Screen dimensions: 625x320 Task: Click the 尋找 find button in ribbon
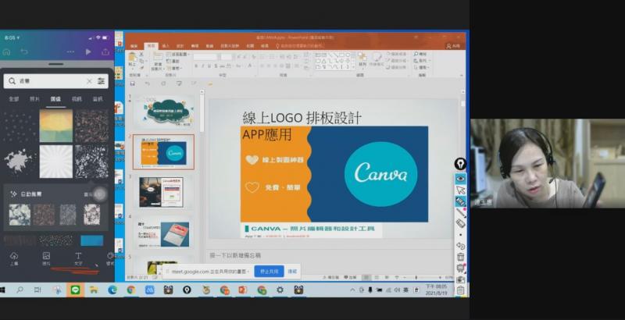point(420,54)
